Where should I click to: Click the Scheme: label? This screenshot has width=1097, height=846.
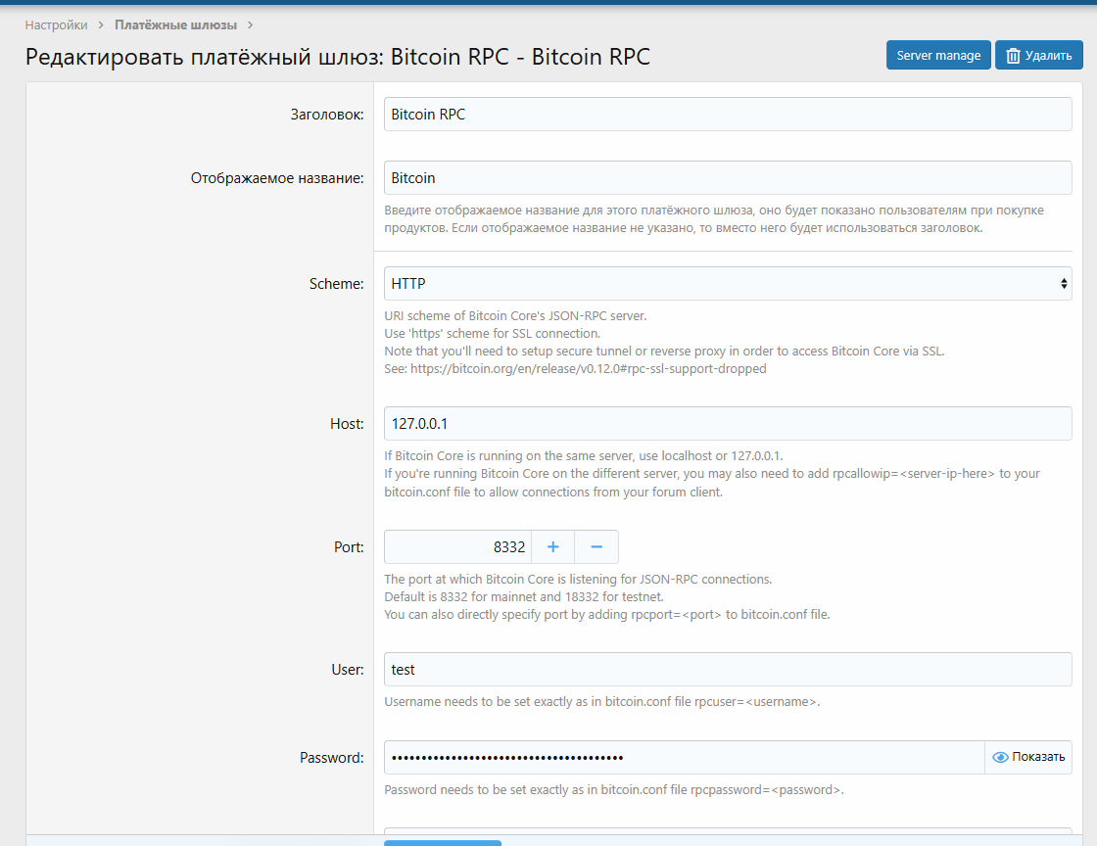point(337,284)
